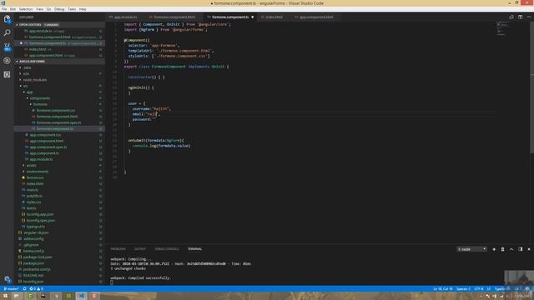The image size is (534, 300).
Task: Open the View menu
Action: click(40, 9)
